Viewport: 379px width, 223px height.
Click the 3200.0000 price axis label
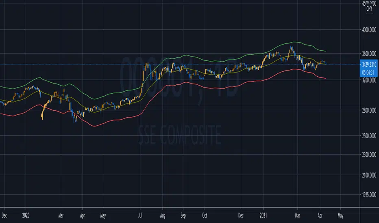tap(369, 80)
